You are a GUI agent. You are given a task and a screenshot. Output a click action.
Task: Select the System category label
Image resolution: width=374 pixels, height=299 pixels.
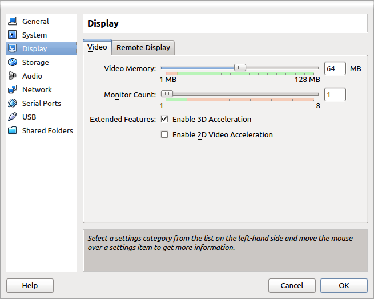[x=34, y=35]
